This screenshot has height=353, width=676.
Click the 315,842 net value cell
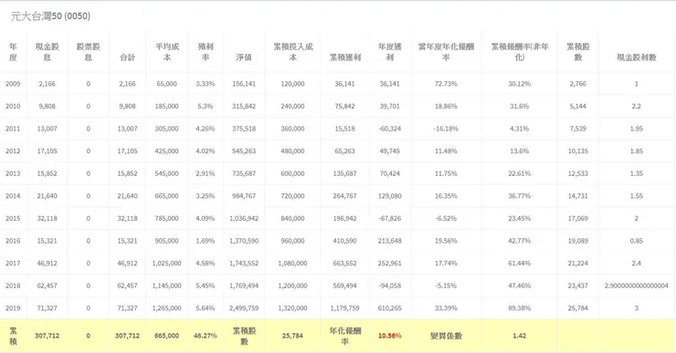pyautogui.click(x=244, y=107)
